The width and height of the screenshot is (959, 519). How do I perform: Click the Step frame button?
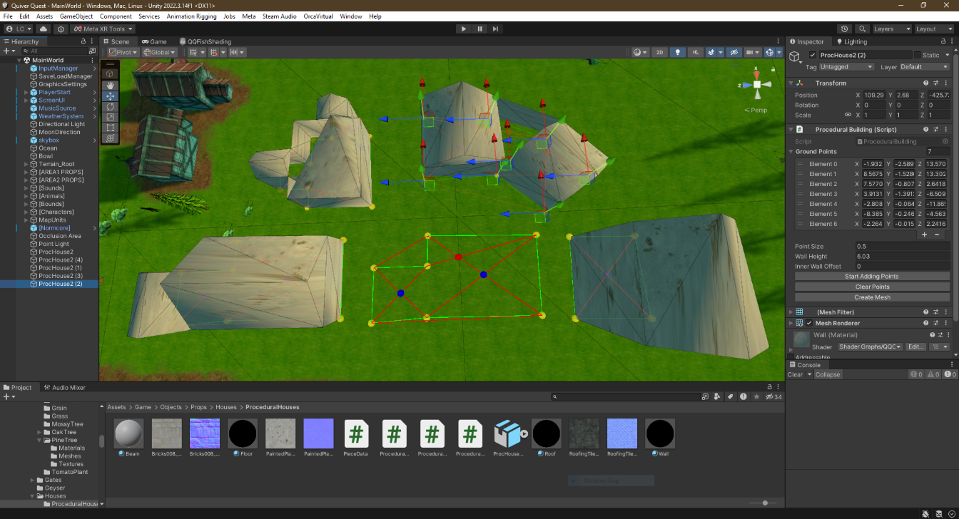495,29
